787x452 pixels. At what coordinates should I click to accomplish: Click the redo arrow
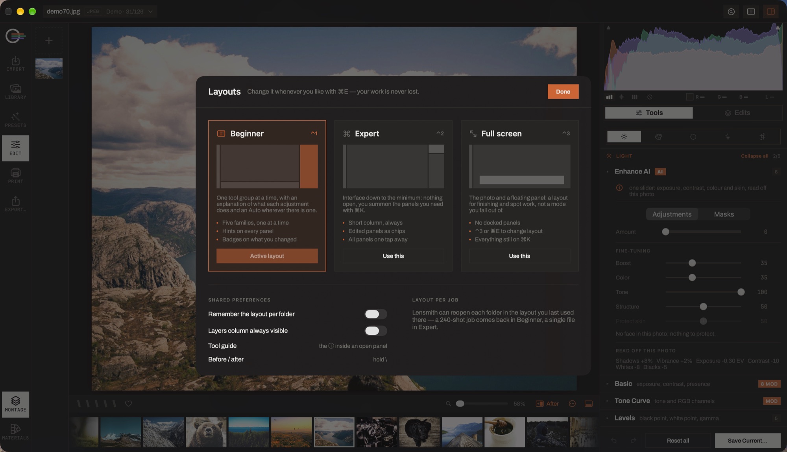[x=633, y=441]
